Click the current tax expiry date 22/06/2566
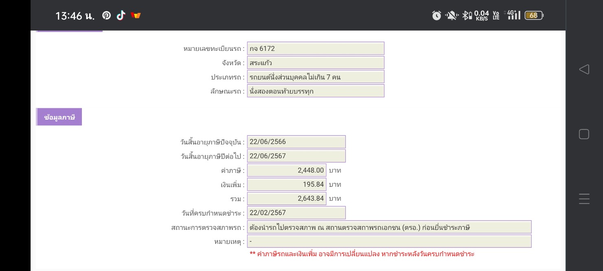Screen dimensions: 603x271 [296, 142]
